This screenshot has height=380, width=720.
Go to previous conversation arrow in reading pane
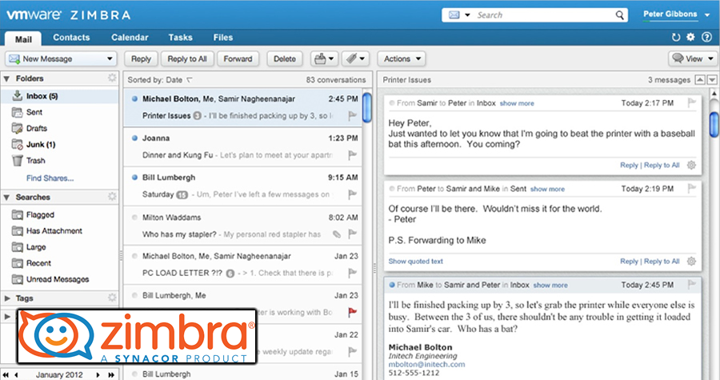700,80
